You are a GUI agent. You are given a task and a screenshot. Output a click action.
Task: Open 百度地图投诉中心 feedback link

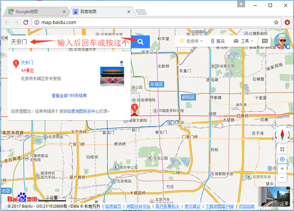pos(83,111)
